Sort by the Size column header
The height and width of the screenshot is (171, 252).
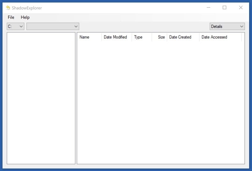click(159, 37)
